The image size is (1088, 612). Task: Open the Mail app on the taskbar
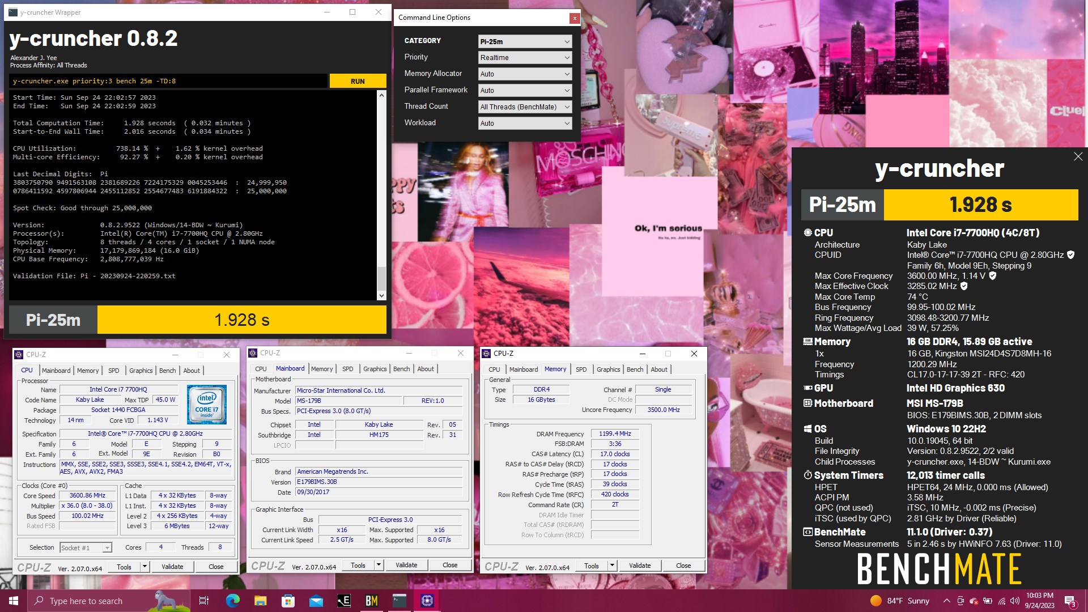point(316,601)
